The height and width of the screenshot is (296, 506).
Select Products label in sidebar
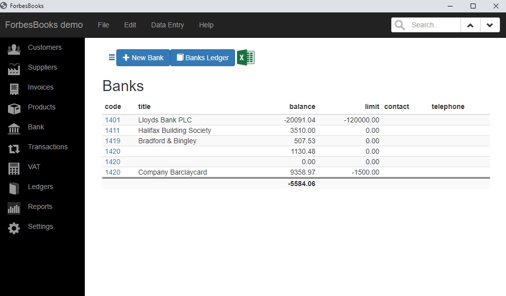click(41, 107)
